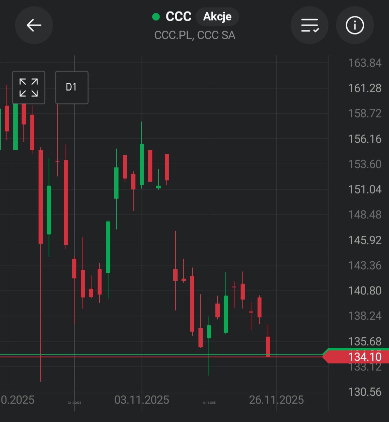Tap the Akcje category badge

(x=217, y=17)
